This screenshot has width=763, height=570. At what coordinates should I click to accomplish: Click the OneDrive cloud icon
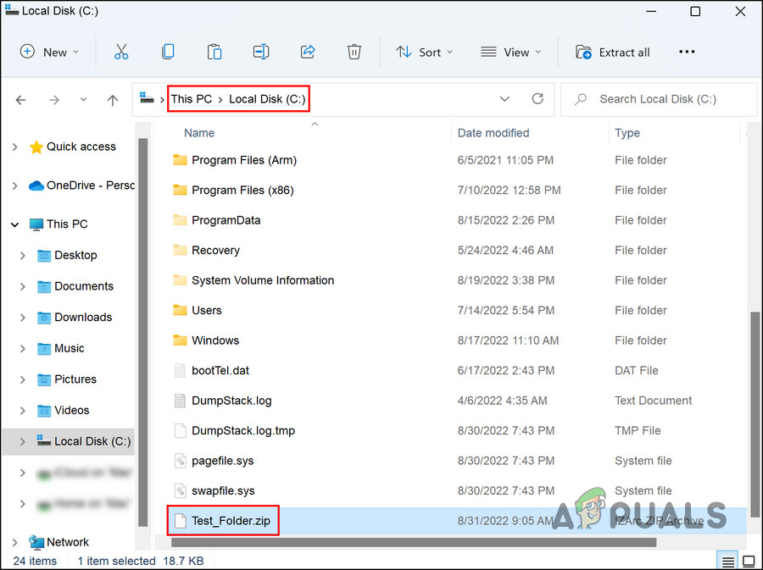tap(36, 185)
